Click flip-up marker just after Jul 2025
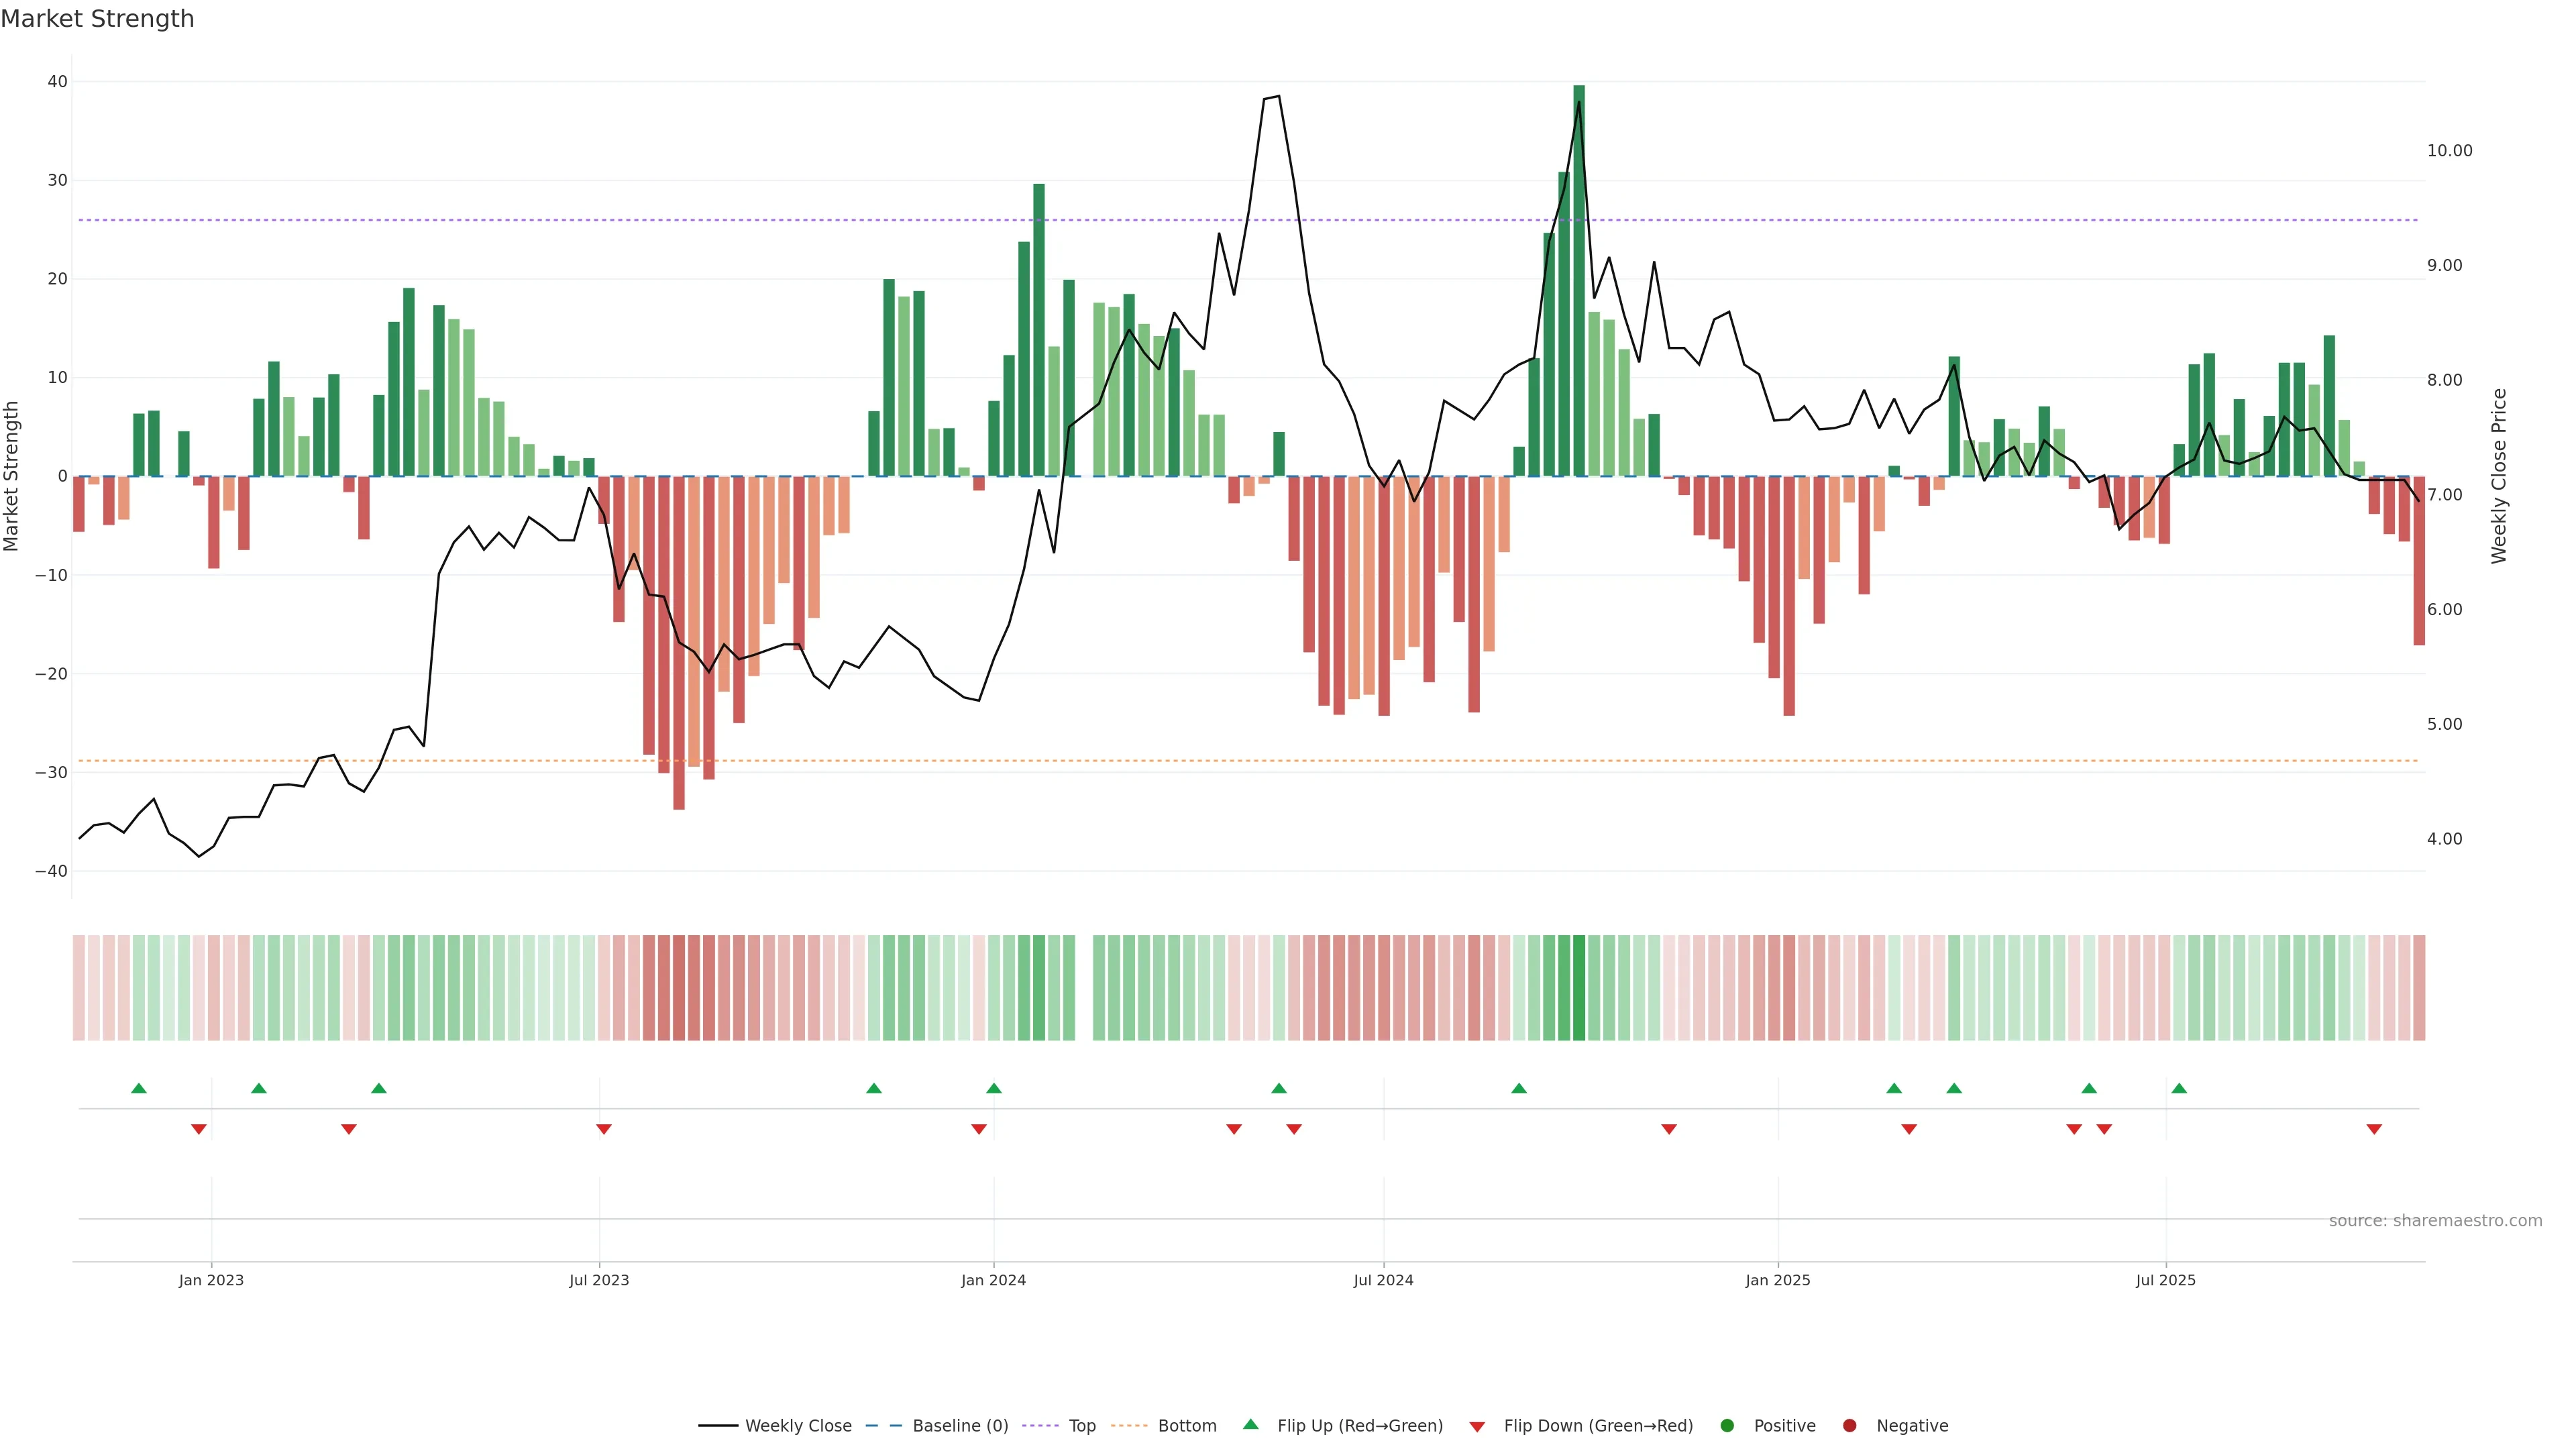Screen dimensions: 2576x1449 (2179, 1088)
